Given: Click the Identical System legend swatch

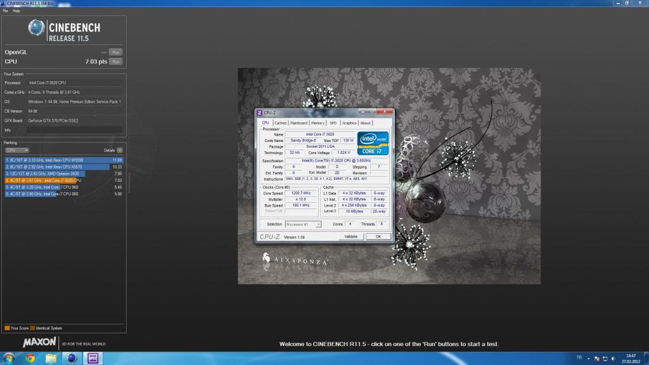Looking at the screenshot, I should [33, 328].
